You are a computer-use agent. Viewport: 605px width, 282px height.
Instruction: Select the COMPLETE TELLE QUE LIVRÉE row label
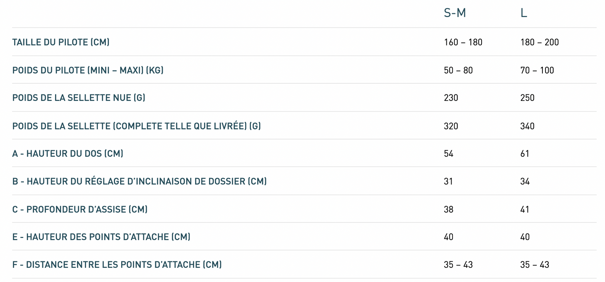pyautogui.click(x=136, y=126)
